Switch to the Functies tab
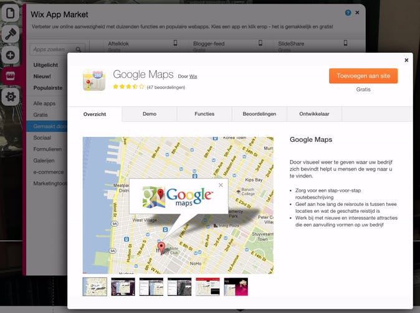Viewport: 420px width, 313px height. [204, 114]
